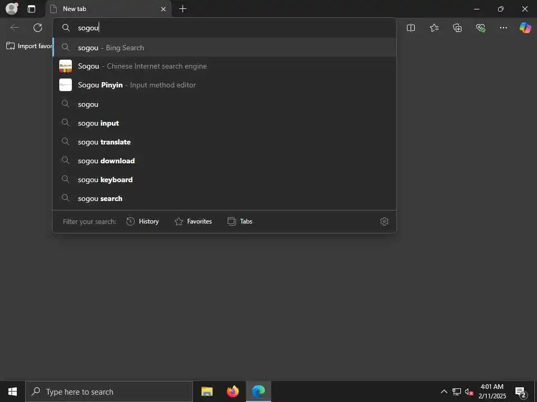Open the network status tray icon

click(x=457, y=392)
